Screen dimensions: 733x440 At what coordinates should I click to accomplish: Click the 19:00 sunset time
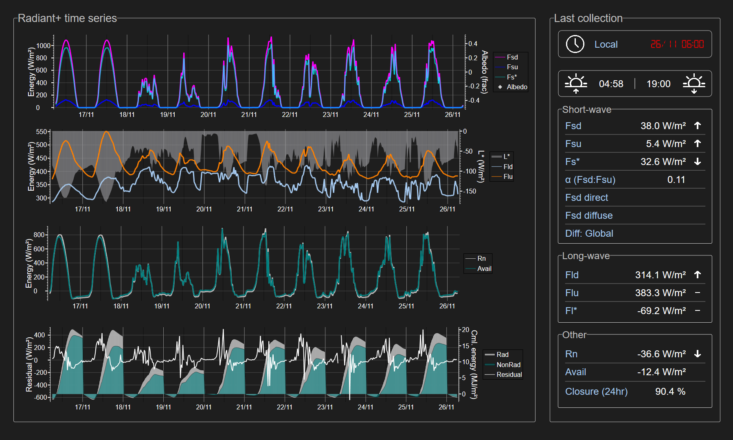pos(658,84)
